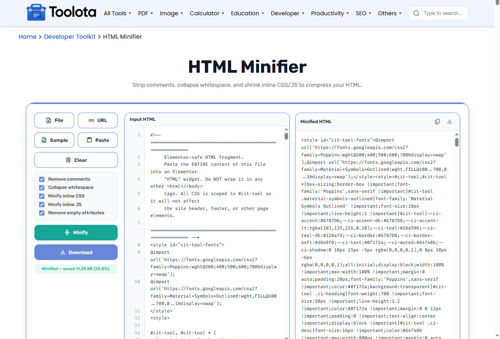Click the 'HTML Minifier' breadcrumb text
Screen dimensions: 500x339
click(x=122, y=37)
